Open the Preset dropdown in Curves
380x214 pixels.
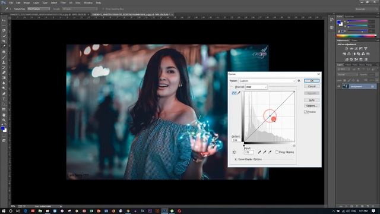tap(267, 81)
